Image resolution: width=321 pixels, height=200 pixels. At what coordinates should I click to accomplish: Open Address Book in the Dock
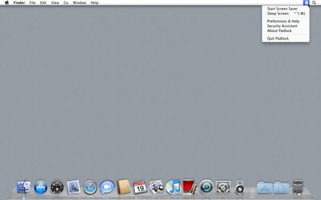(124, 187)
